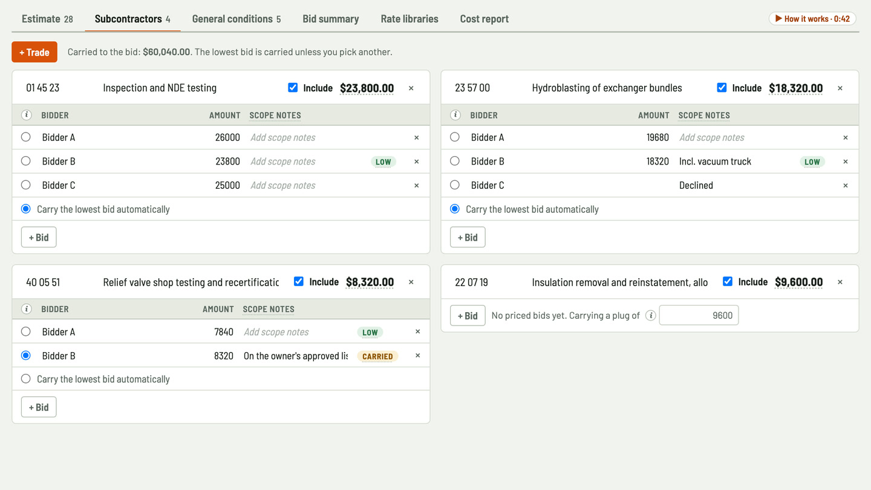
Task: Untick Include for Relief valve shop testing
Action: pos(299,281)
